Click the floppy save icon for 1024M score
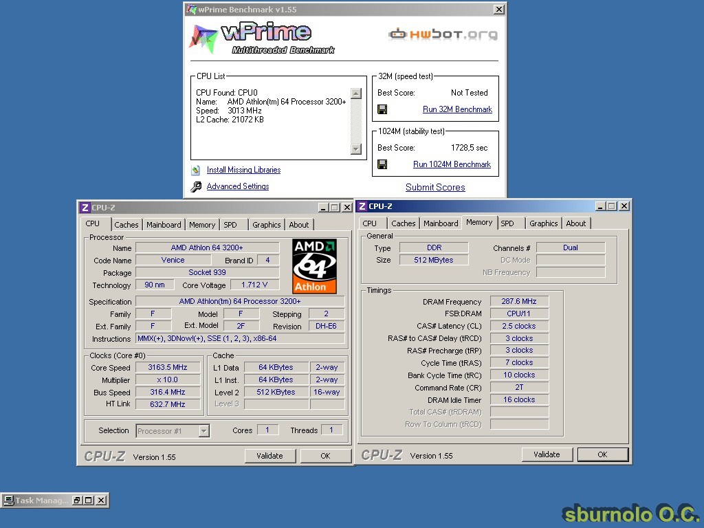The width and height of the screenshot is (704, 528). [x=382, y=164]
